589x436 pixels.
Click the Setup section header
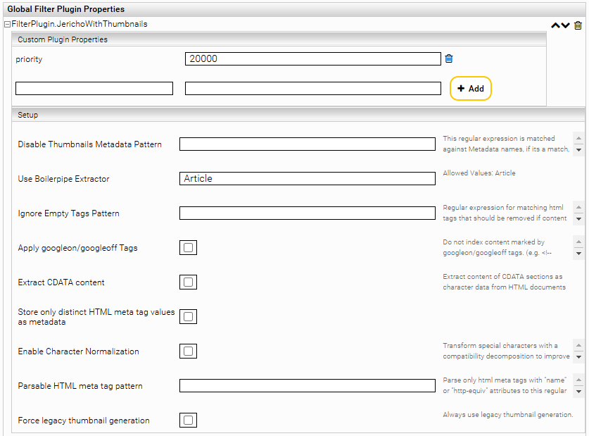298,115
